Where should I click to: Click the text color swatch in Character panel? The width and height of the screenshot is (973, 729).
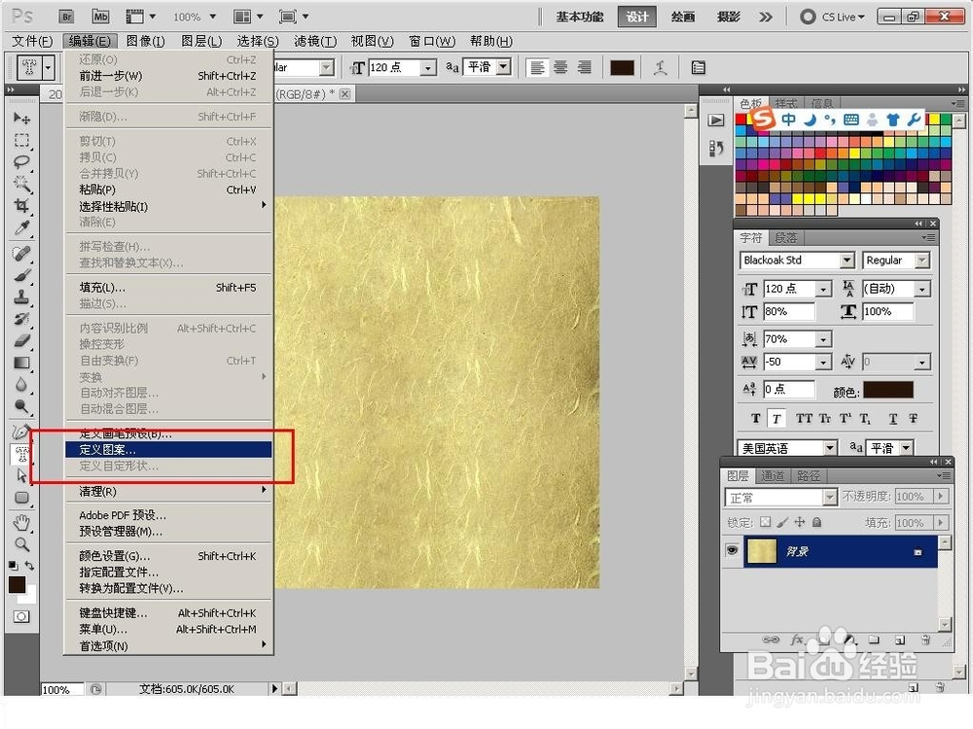[x=888, y=388]
